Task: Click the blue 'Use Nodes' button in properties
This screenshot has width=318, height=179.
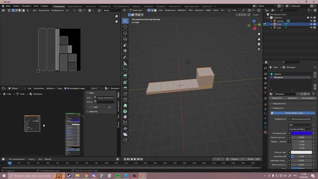Action: [x=293, y=113]
